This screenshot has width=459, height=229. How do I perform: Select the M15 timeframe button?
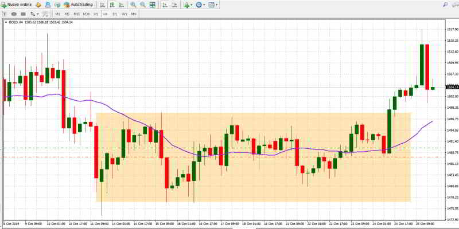76,13
